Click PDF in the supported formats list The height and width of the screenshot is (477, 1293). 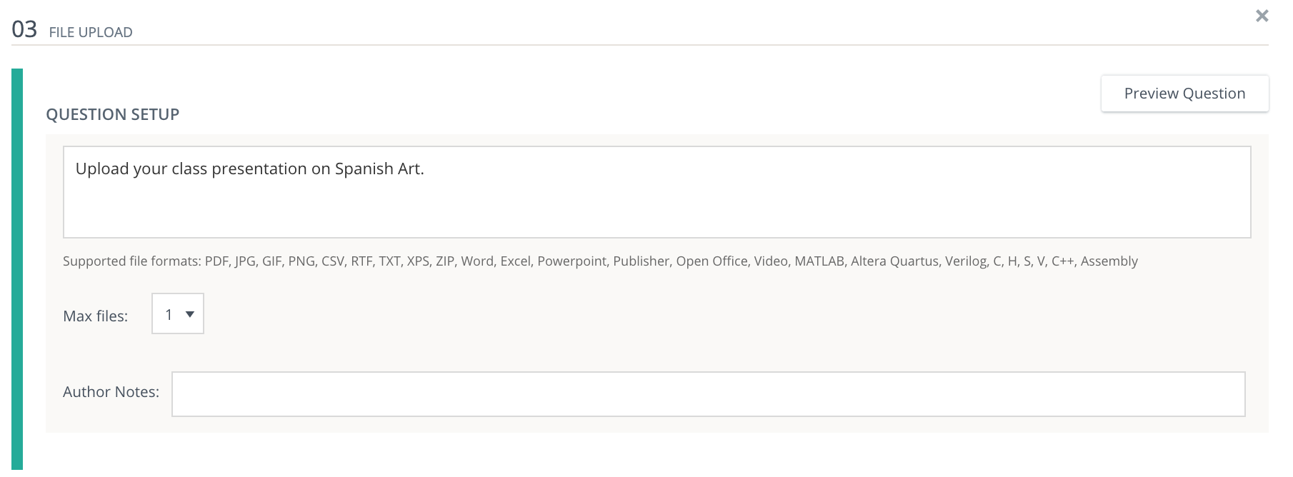[x=216, y=261]
